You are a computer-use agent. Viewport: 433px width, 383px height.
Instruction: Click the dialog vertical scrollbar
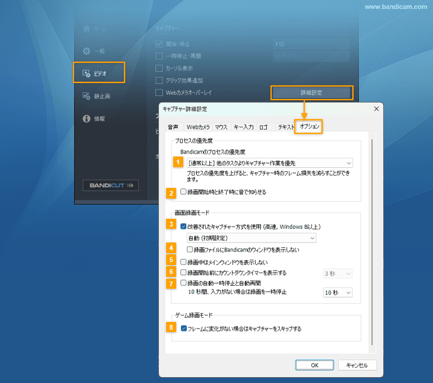pyautogui.click(x=372, y=242)
